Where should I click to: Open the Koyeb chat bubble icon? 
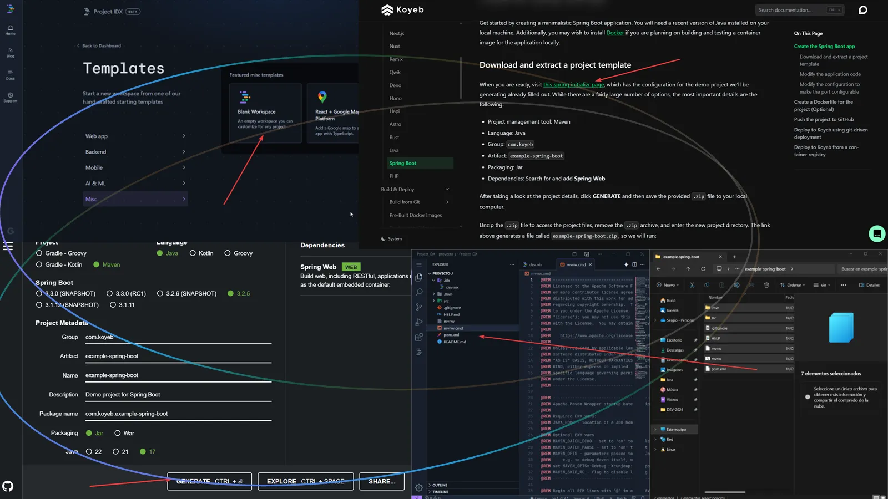[x=863, y=10]
